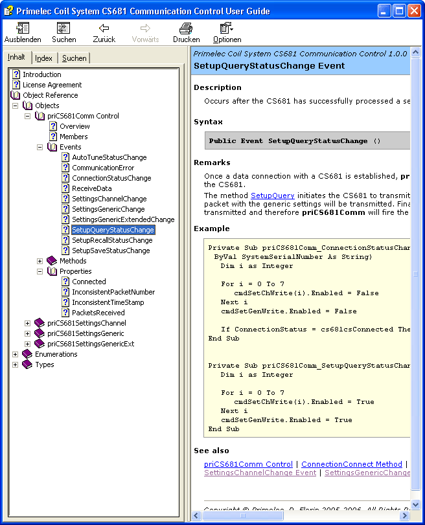
Task: Click the vertical scrollbar down arrow
Action: (x=416, y=504)
